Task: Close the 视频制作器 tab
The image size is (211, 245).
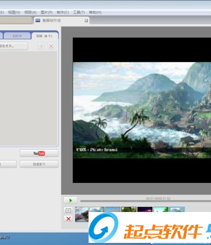Action: [86, 21]
